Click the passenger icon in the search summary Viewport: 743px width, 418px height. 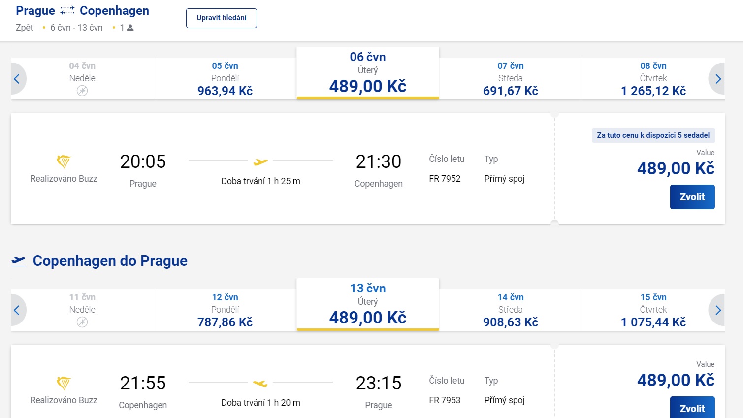(130, 28)
